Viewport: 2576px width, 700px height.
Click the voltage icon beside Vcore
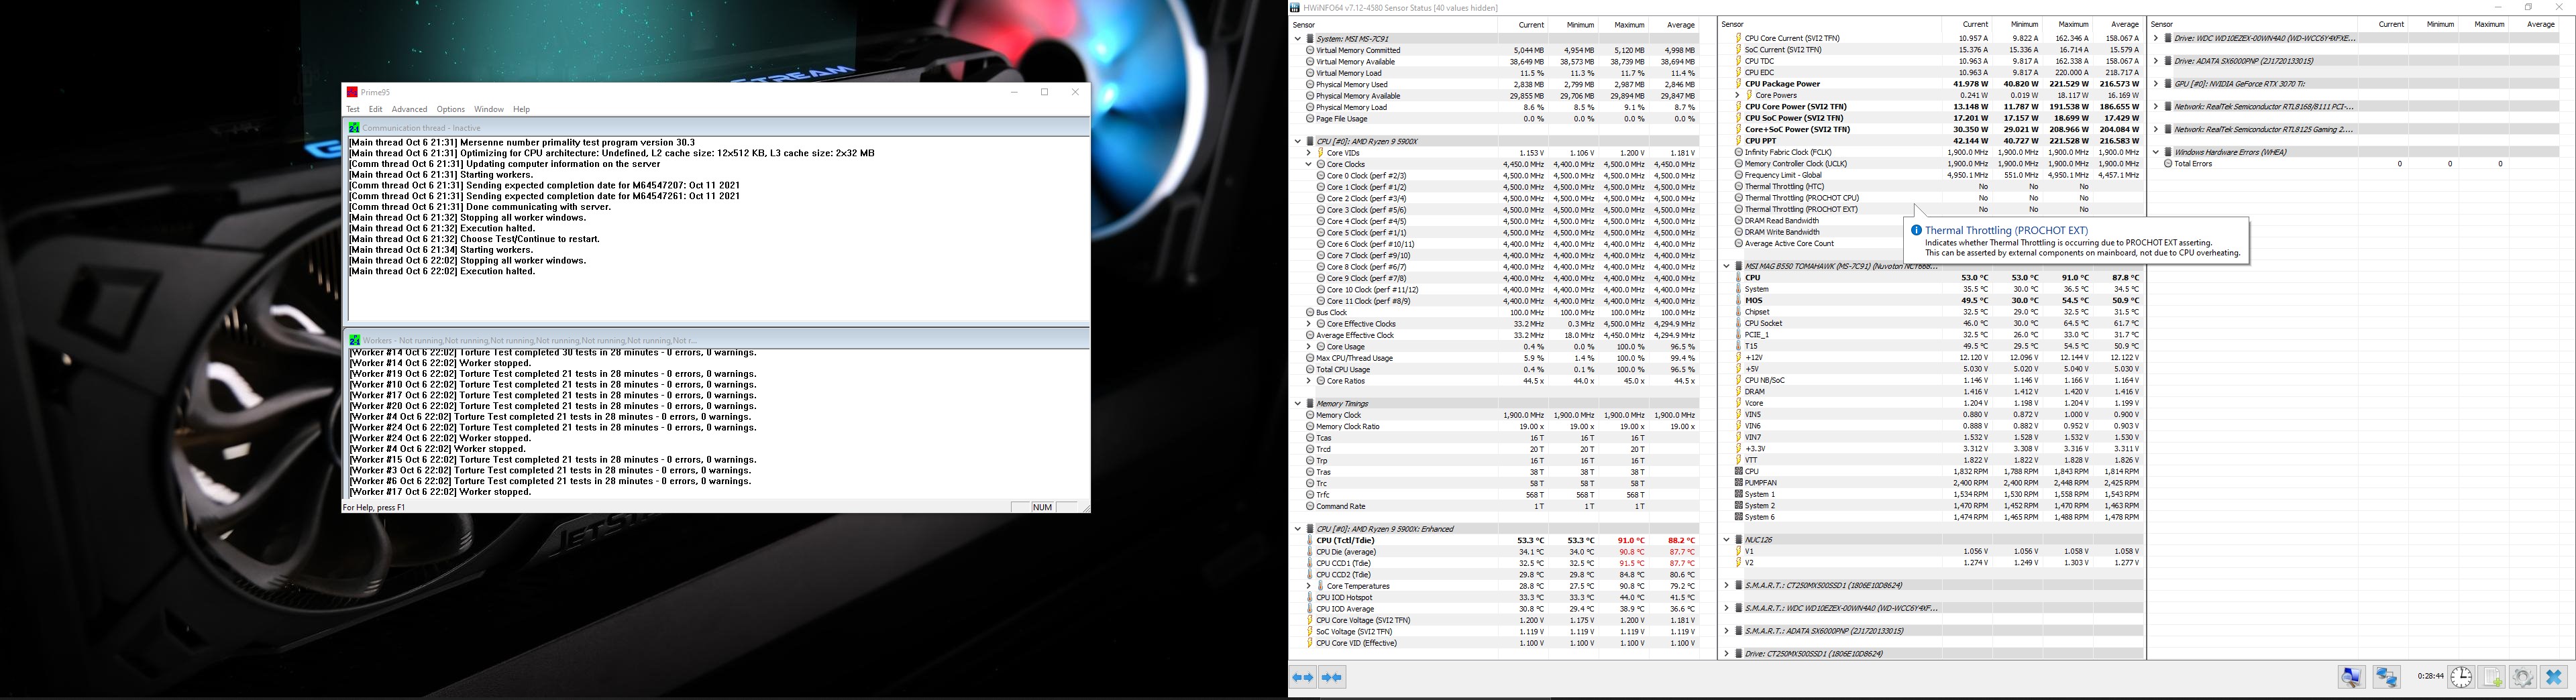pos(1739,403)
